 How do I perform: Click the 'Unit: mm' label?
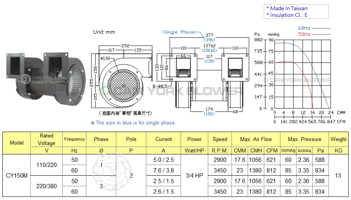[104, 32]
